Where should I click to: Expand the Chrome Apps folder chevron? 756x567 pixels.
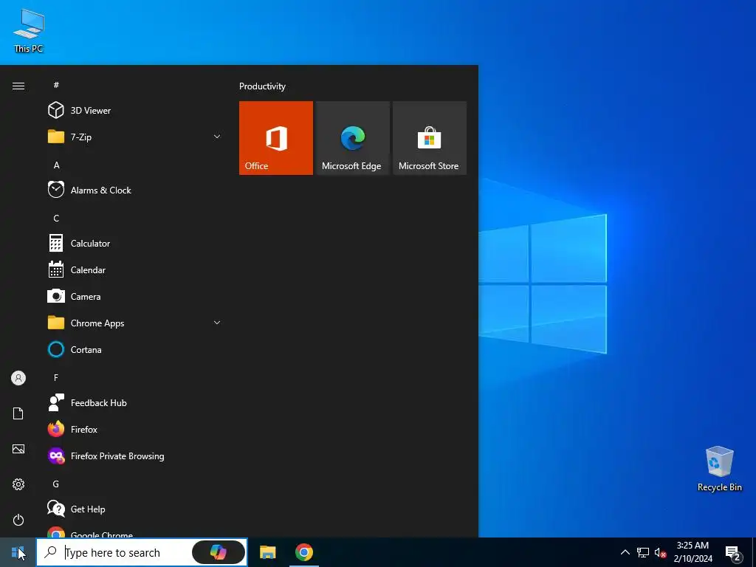pos(217,323)
